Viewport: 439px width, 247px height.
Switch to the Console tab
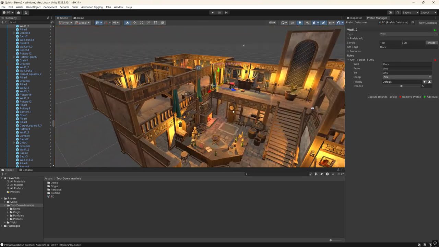pyautogui.click(x=26, y=170)
